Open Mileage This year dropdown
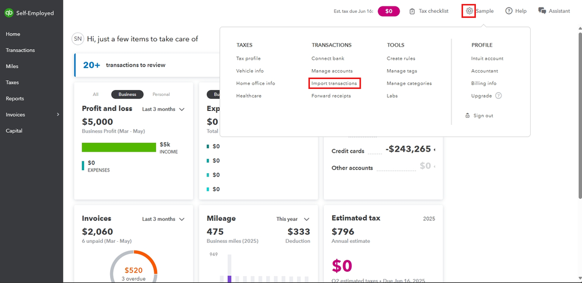The width and height of the screenshot is (582, 283). [x=293, y=219]
